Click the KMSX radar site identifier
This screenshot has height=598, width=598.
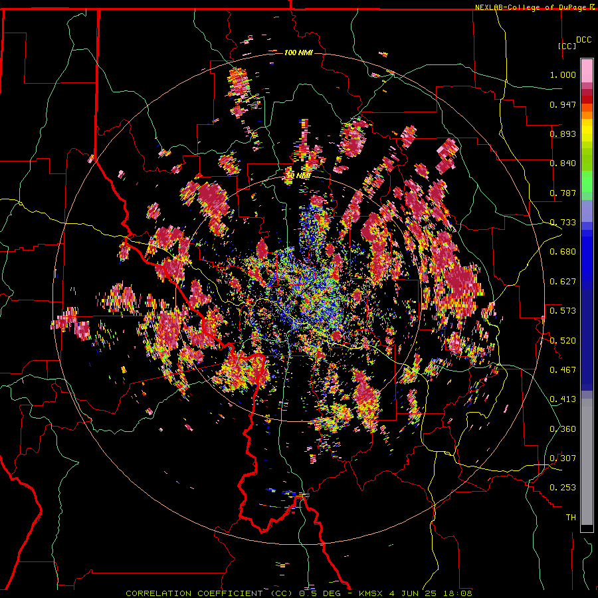[x=372, y=593]
